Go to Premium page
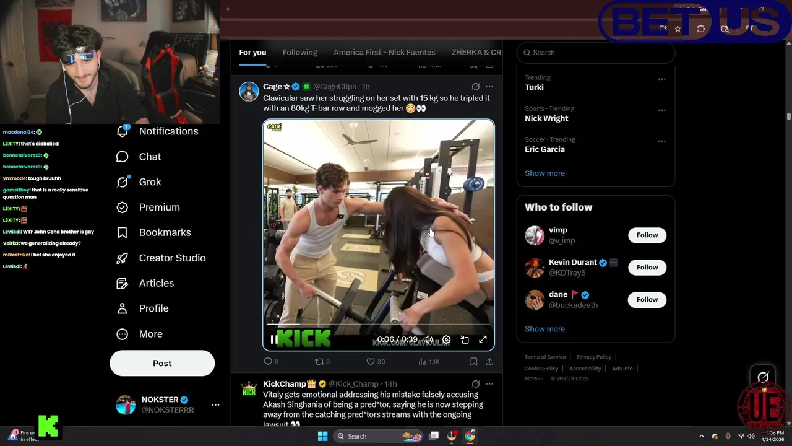This screenshot has width=792, height=446. [x=148, y=208]
